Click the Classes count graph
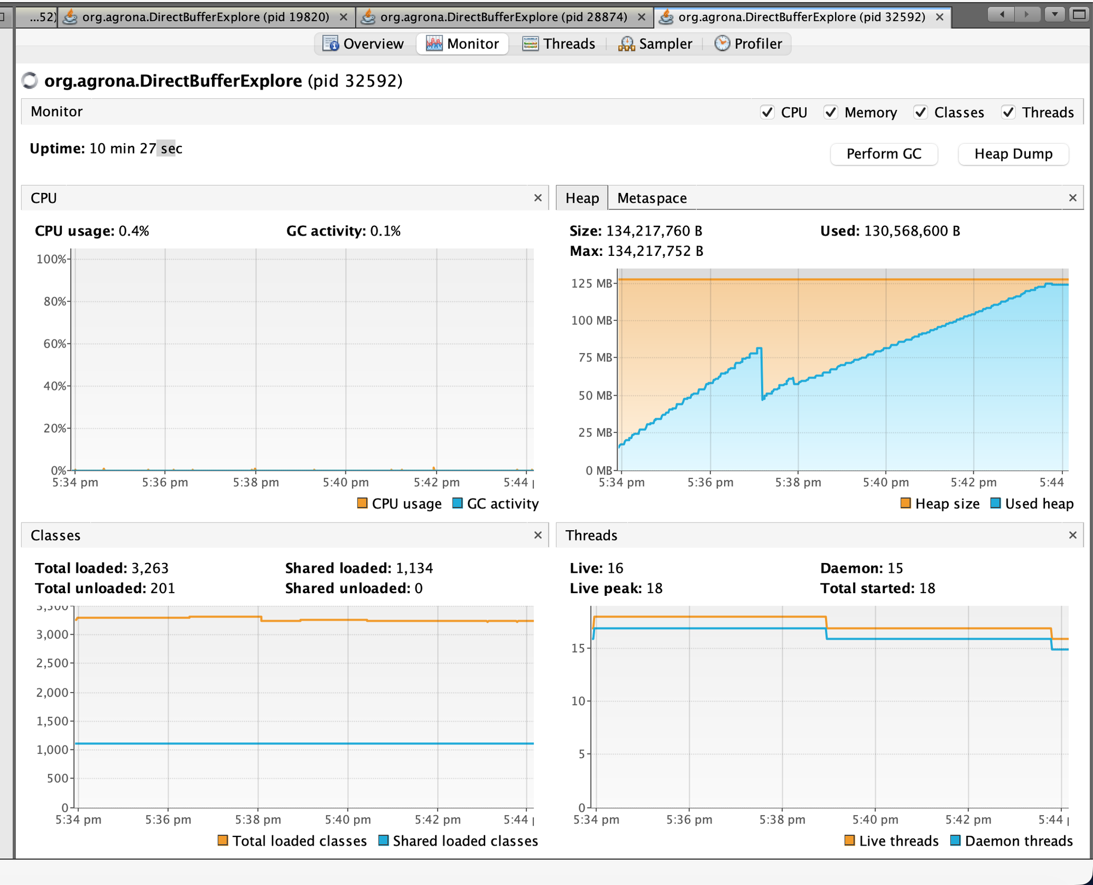The width and height of the screenshot is (1093, 885). pyautogui.click(x=304, y=707)
